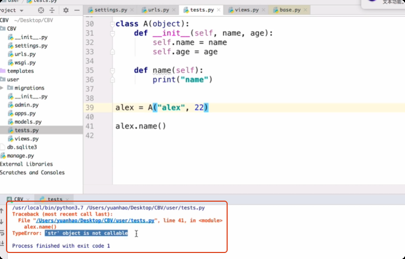Place cursor on alex.name() code line 41
This screenshot has height=259, width=405.
[141, 126]
